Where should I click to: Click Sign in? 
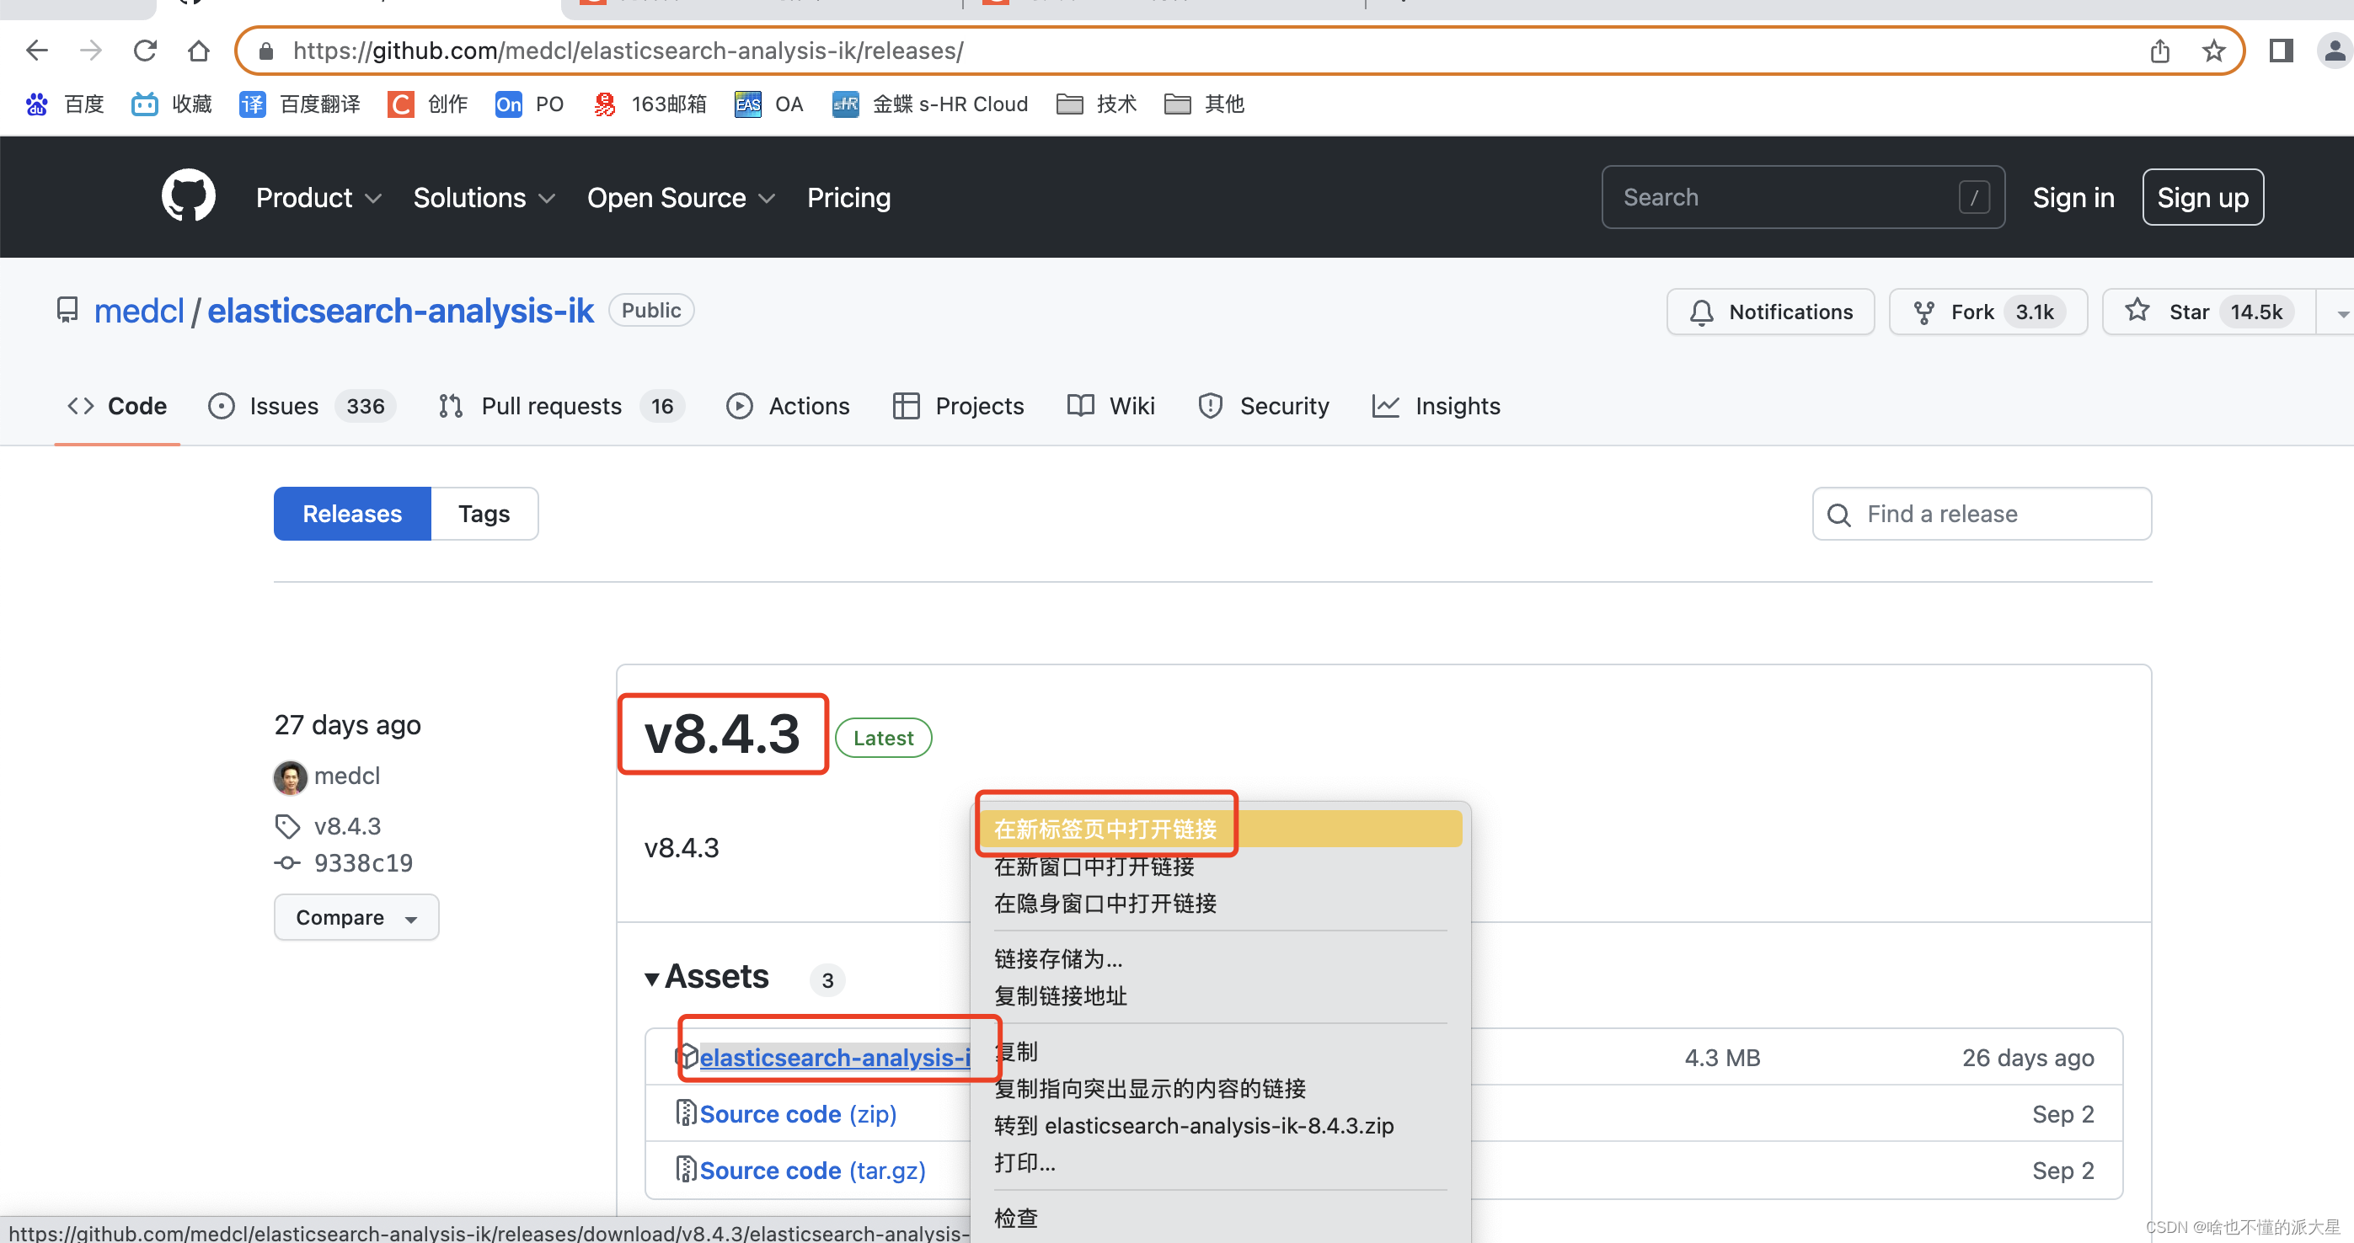coord(2073,198)
